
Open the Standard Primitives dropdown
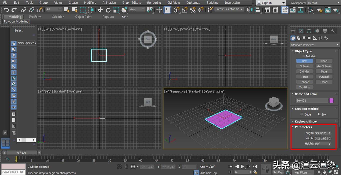314,45
